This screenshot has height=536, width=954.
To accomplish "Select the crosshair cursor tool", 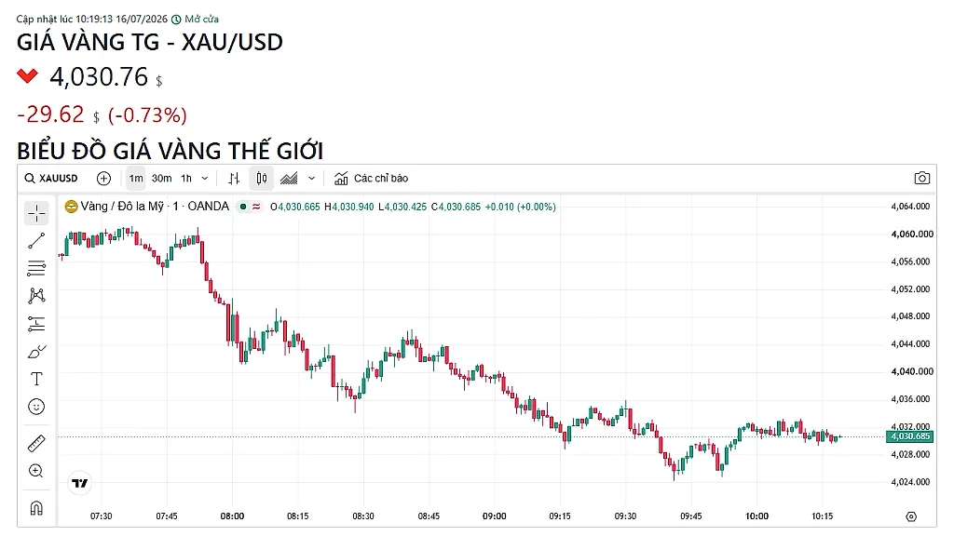I will [36, 213].
